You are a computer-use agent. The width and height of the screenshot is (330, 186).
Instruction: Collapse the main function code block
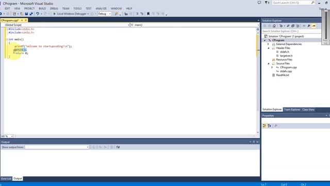pos(7,39)
